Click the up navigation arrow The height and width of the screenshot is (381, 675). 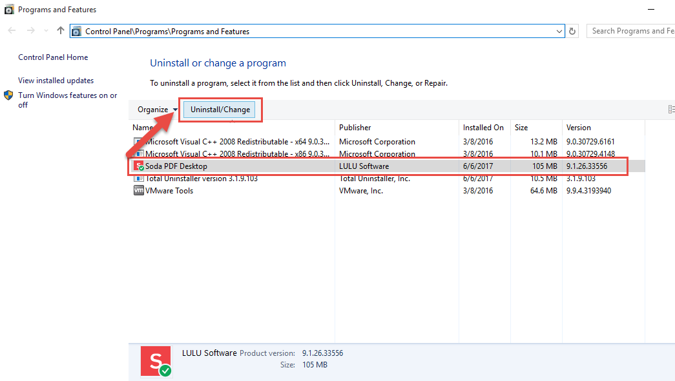point(60,30)
